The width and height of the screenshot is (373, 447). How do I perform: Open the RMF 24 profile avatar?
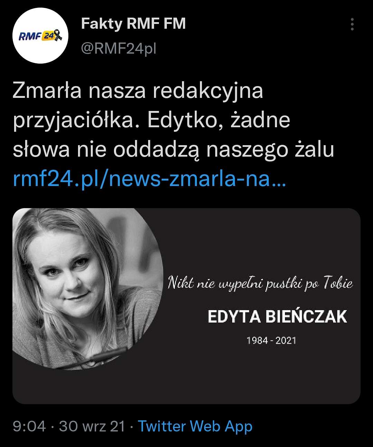coord(41,36)
